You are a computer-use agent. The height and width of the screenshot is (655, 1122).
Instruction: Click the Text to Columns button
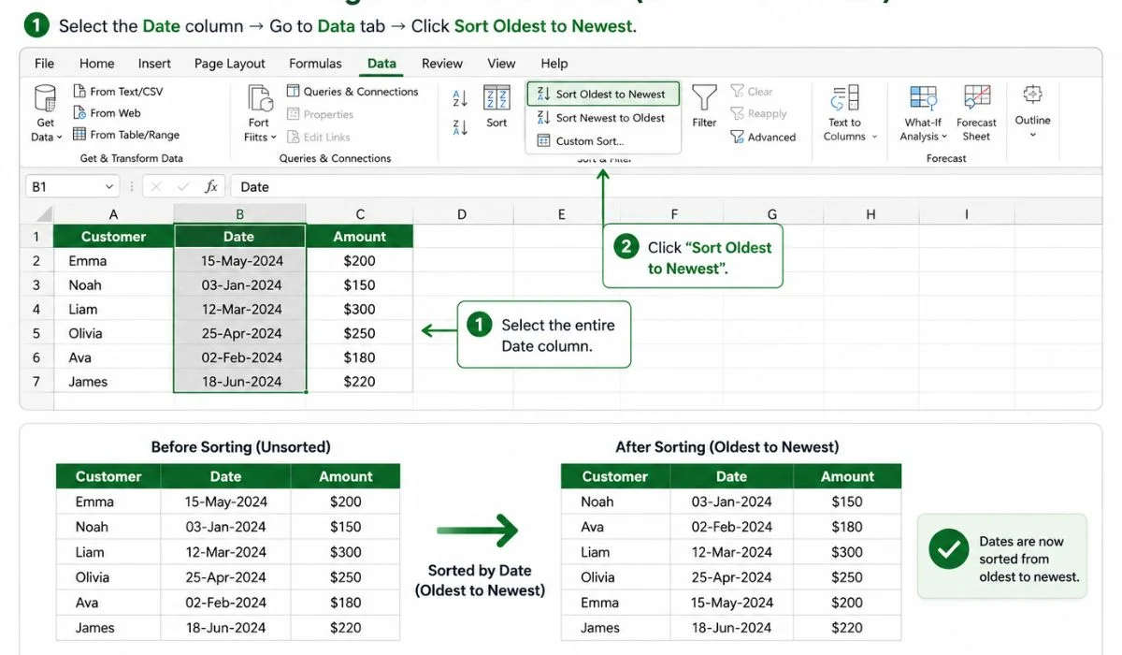pos(850,113)
